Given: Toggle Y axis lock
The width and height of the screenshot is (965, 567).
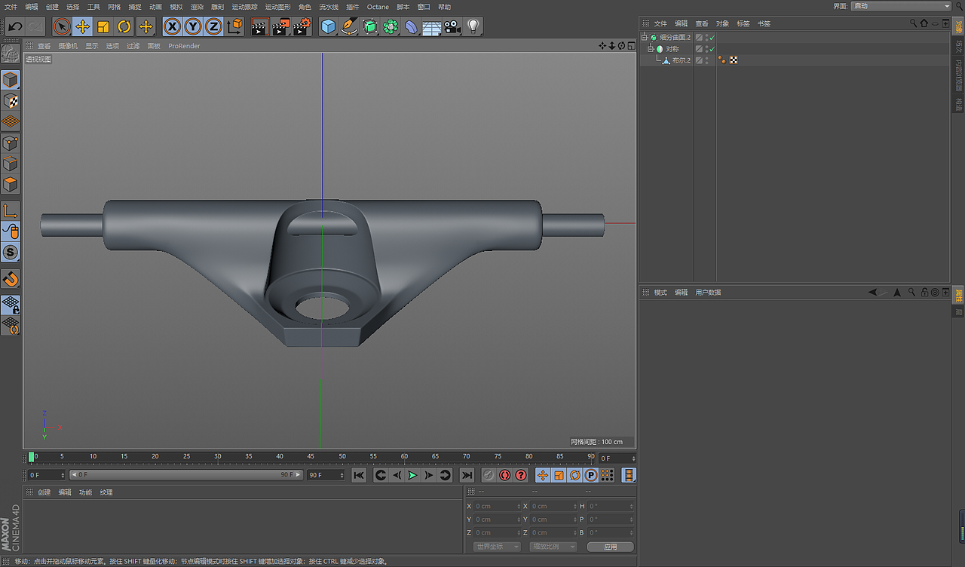Looking at the screenshot, I should 193,27.
